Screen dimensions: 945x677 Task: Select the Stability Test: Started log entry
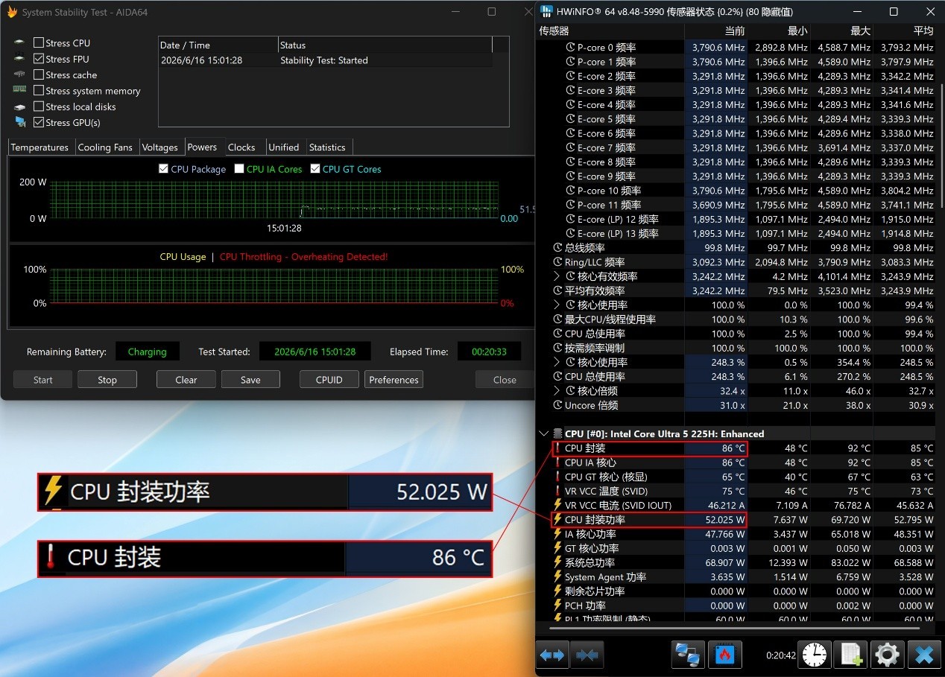tap(325, 60)
